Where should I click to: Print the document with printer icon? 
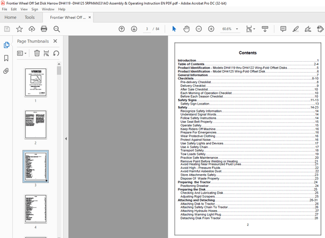(x=44, y=29)
